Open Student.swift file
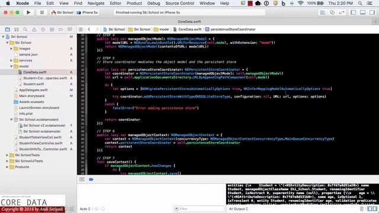This screenshot has width=379, height=213. click(34, 84)
